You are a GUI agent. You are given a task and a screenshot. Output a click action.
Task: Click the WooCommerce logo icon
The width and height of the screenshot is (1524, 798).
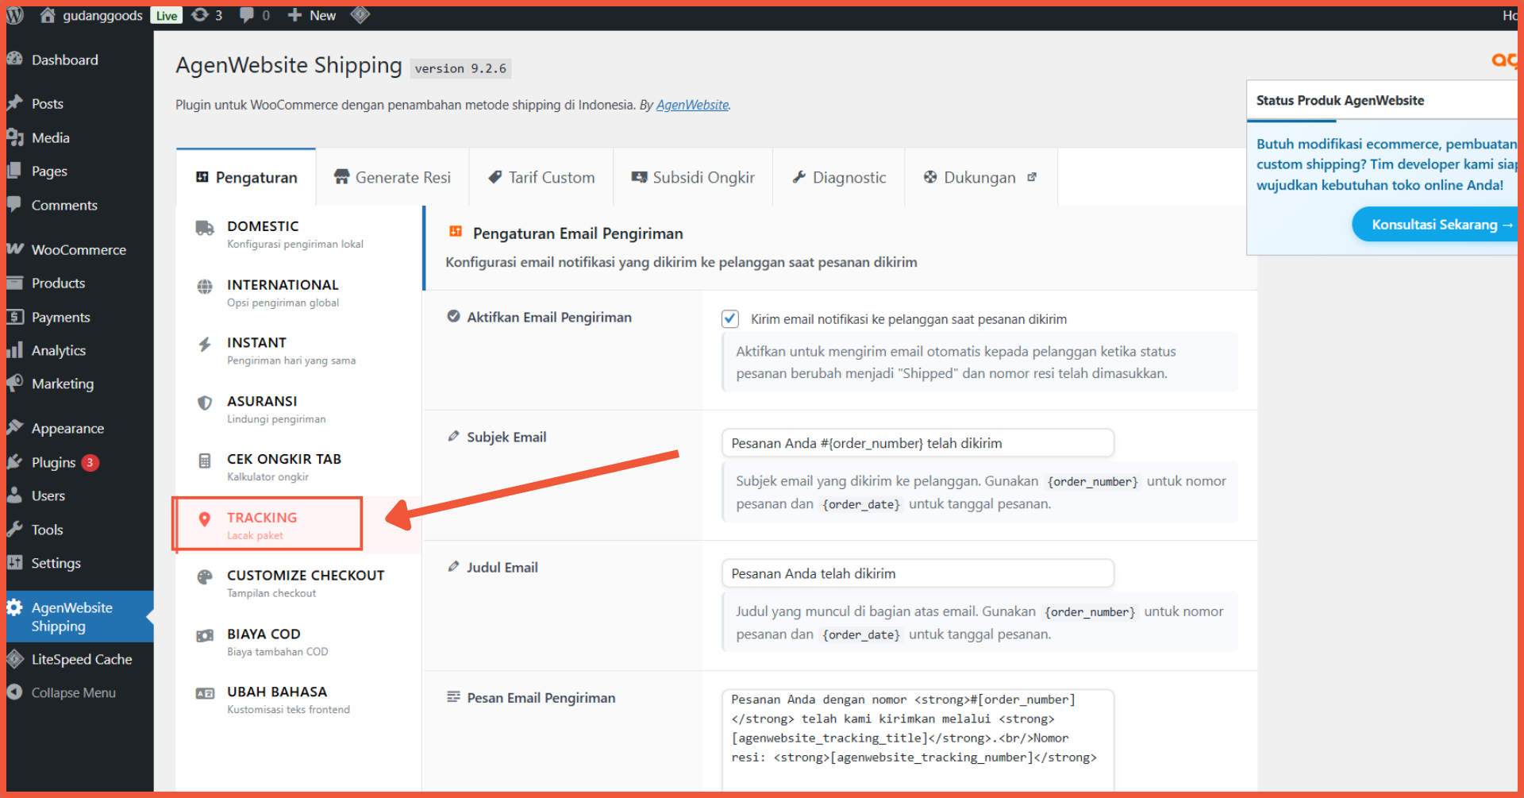pyautogui.click(x=14, y=249)
